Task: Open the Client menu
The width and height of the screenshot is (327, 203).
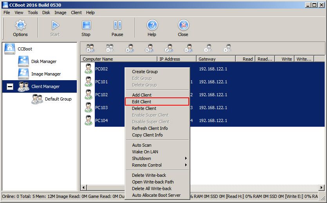Action: pos(76,13)
